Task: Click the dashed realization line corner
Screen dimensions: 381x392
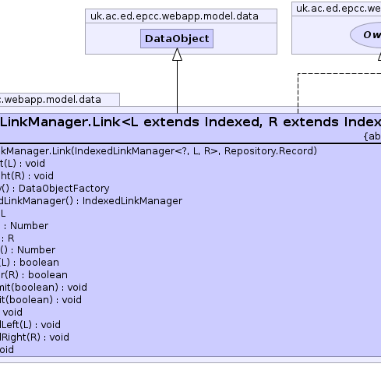Action: click(298, 74)
